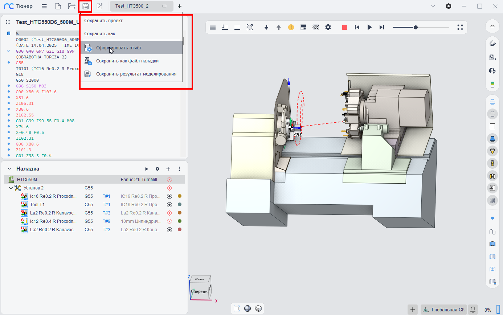The width and height of the screenshot is (503, 315).
Task: Toggle radio marker on first Ic16 Re0.2 row
Action: point(169,196)
